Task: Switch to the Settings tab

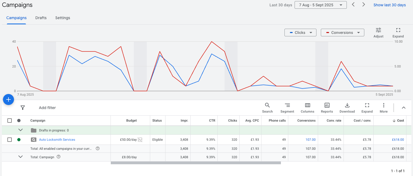Action: click(x=63, y=18)
